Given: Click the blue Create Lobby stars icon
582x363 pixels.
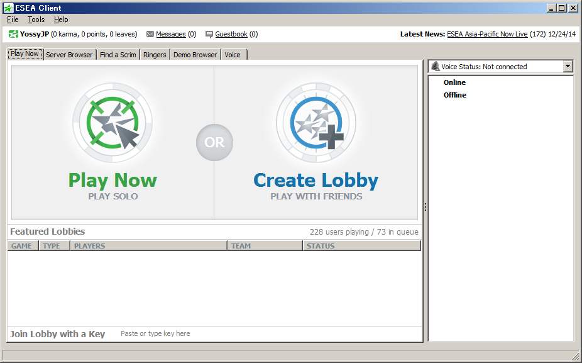Looking at the screenshot, I should (x=316, y=122).
